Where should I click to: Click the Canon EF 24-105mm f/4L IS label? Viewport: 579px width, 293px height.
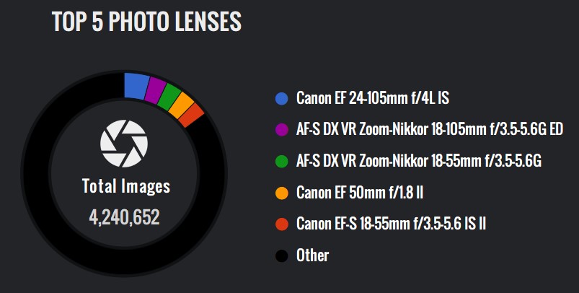(373, 98)
